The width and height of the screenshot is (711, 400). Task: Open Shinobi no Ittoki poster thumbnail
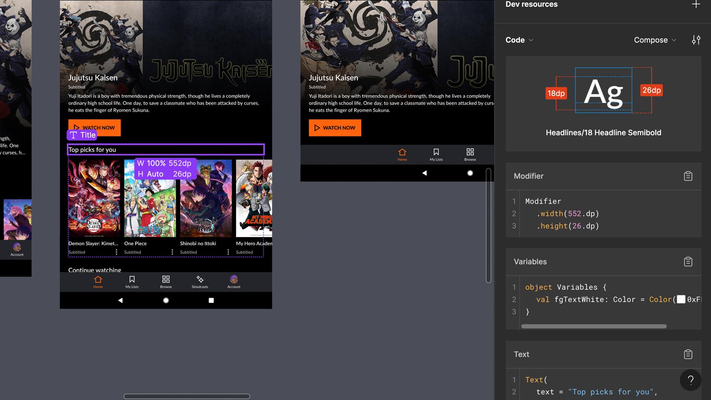206,198
